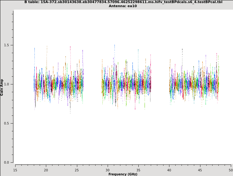Viewport: 233px width, 176px height.
Task: Click the 35 tick label on frequency axis
Action: [138, 170]
